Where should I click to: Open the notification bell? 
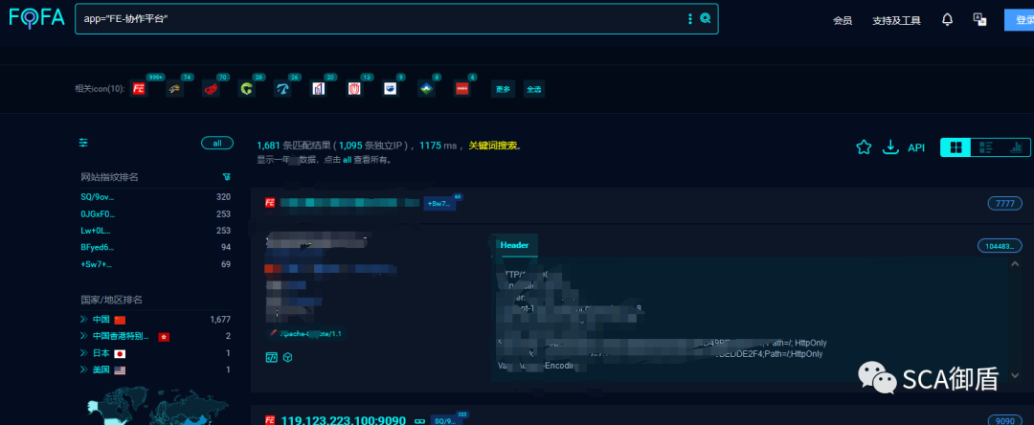947,19
